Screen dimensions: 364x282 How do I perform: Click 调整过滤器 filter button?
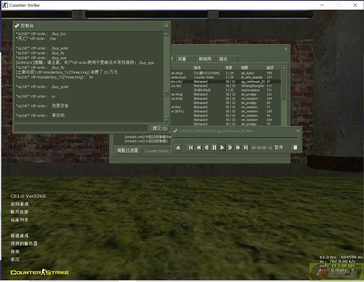tap(128, 151)
